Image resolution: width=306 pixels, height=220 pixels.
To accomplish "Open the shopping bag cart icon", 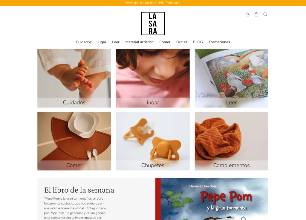I will [256, 14].
